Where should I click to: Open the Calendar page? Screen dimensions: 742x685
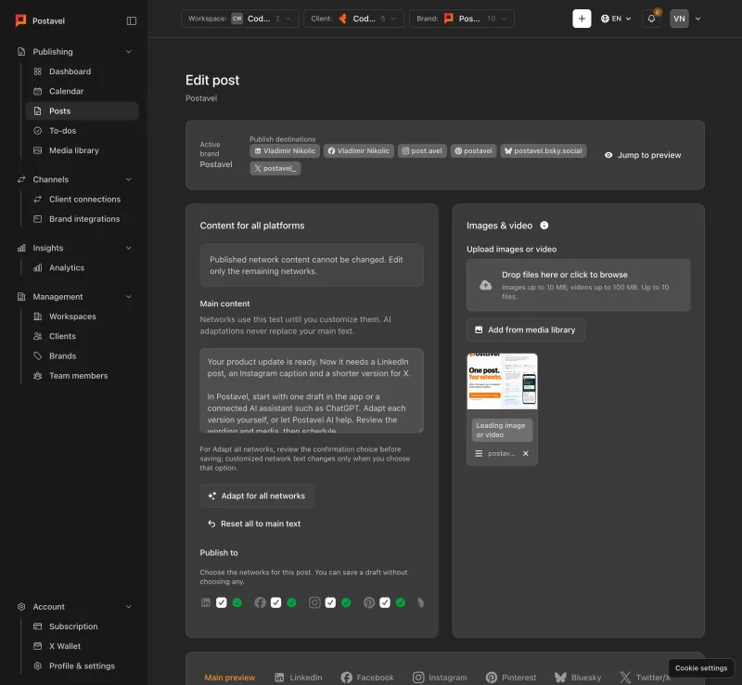(x=66, y=91)
